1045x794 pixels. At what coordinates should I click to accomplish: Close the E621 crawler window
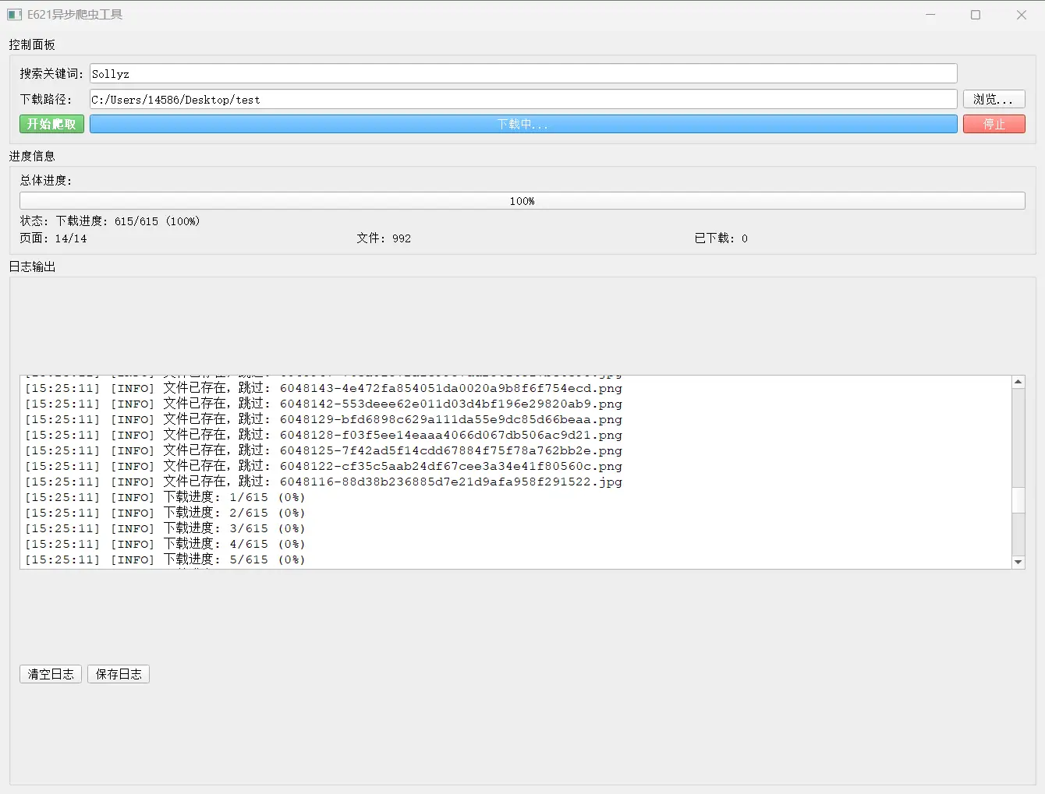1021,15
